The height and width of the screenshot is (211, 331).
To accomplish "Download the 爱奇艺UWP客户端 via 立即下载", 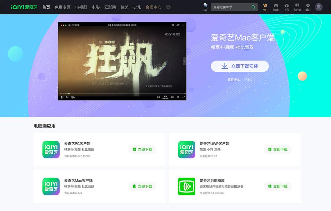I will [278, 149].
